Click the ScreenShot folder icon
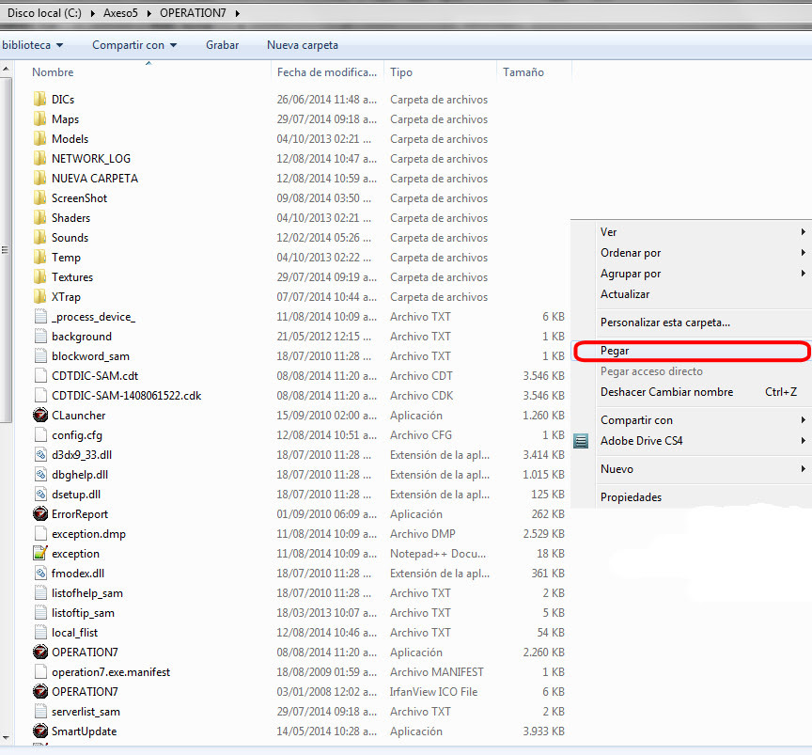812x755 pixels. [x=39, y=197]
